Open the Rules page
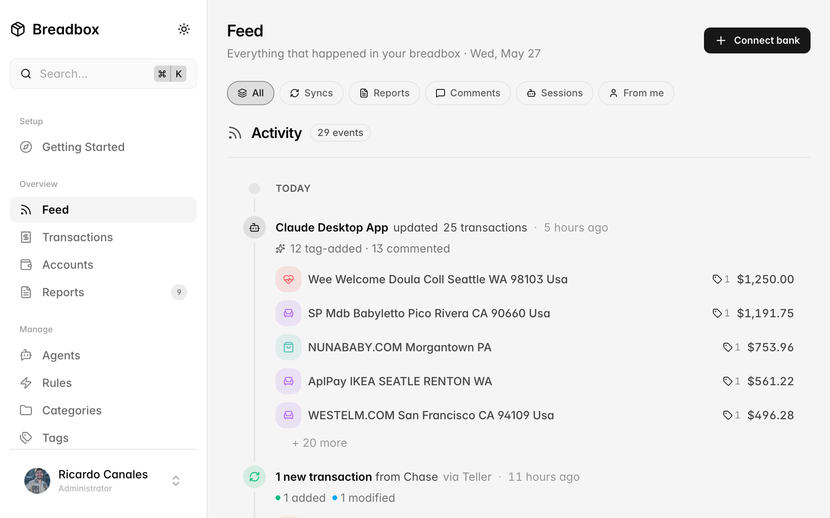 [x=103, y=383]
